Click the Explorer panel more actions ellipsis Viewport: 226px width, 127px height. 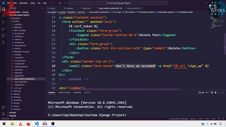tap(42, 8)
